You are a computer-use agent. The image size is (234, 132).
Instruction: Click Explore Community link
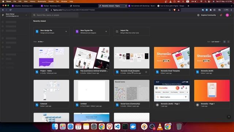tap(208, 15)
